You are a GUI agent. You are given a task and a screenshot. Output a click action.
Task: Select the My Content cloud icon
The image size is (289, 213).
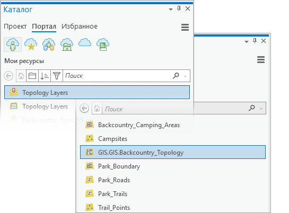coord(13,45)
